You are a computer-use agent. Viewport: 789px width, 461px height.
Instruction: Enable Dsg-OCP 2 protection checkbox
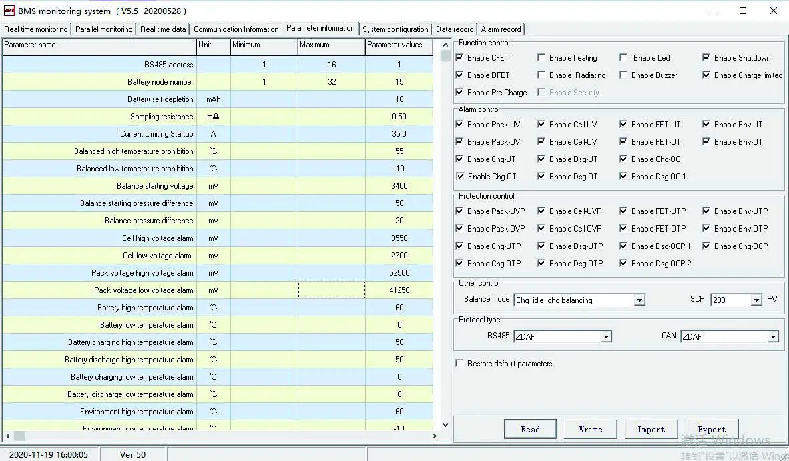click(624, 263)
